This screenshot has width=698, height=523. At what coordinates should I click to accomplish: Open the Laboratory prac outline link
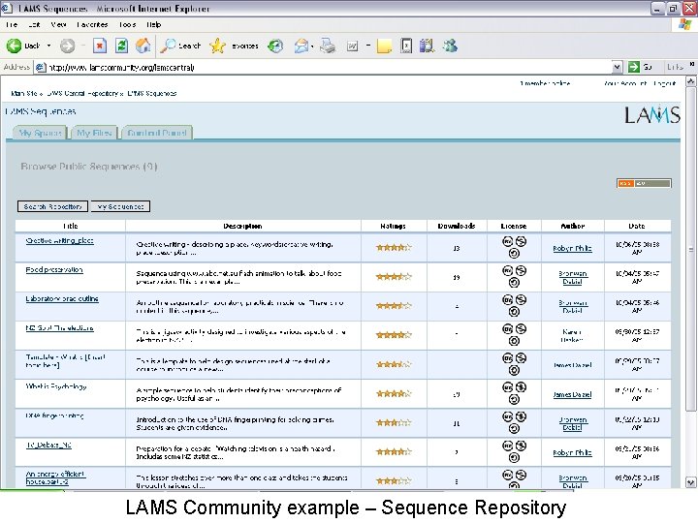pyautogui.click(x=62, y=298)
